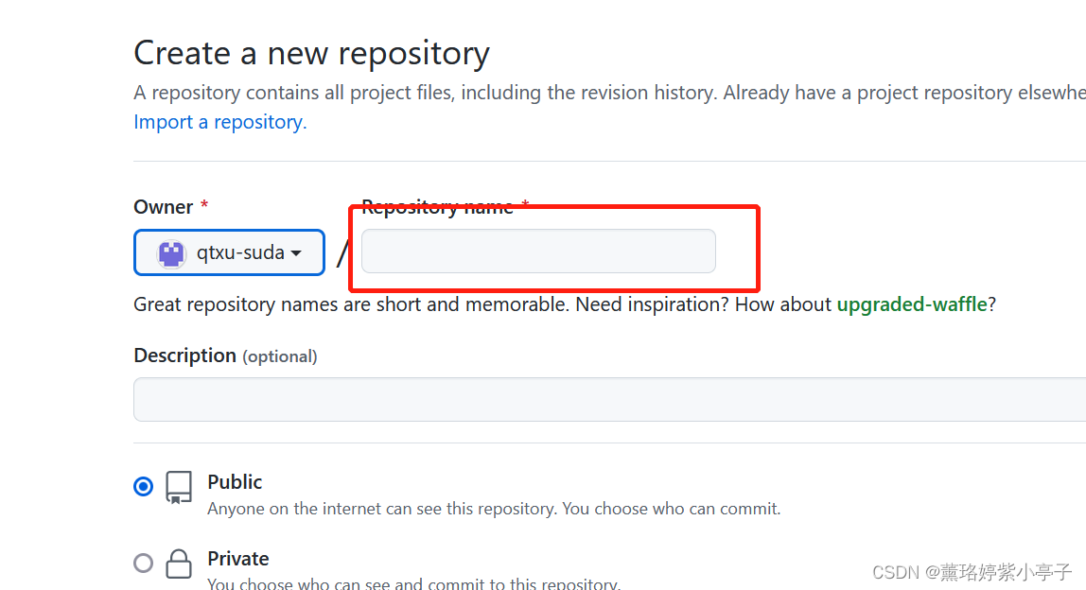The height and width of the screenshot is (590, 1086).
Task: Click the "Create a new repository" heading
Action: click(311, 53)
